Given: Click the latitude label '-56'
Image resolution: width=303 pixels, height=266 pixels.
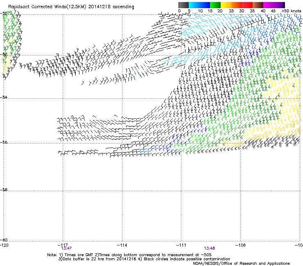Looking at the screenshot, I should [x=4, y=142].
